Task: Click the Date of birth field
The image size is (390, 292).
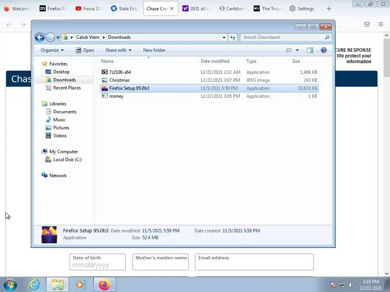Action: coord(97,262)
